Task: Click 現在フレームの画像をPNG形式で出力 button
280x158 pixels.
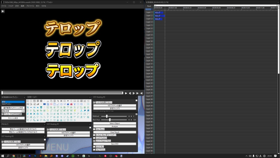Action: click(23, 129)
